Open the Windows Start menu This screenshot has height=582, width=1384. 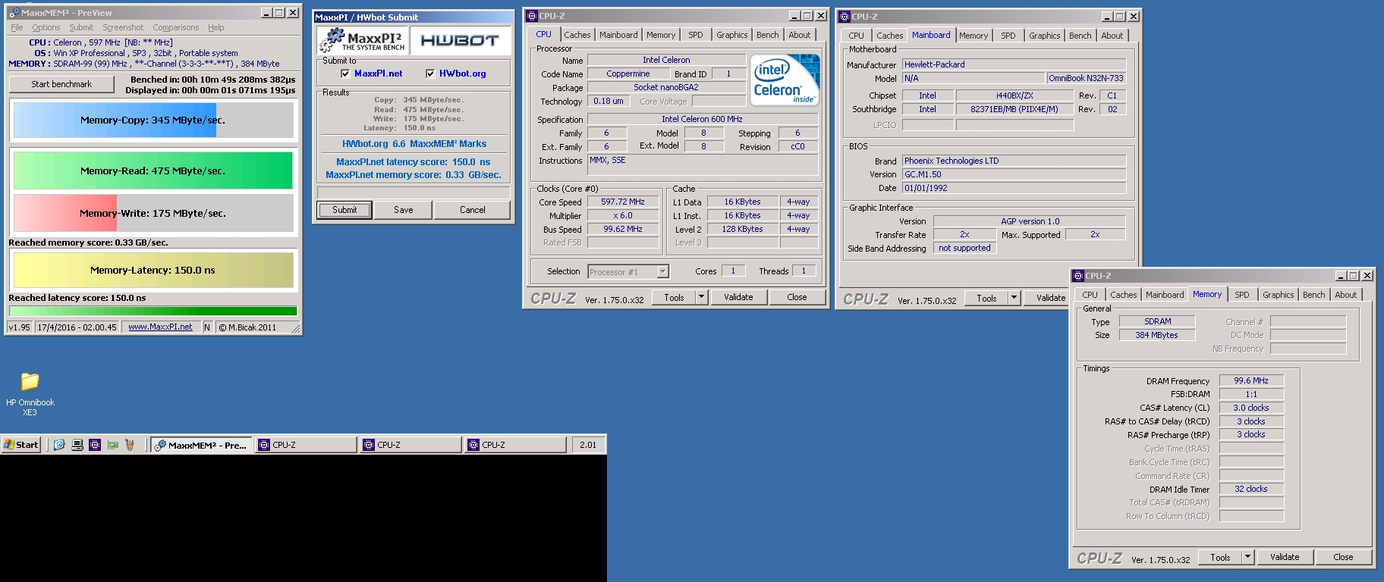click(x=21, y=445)
